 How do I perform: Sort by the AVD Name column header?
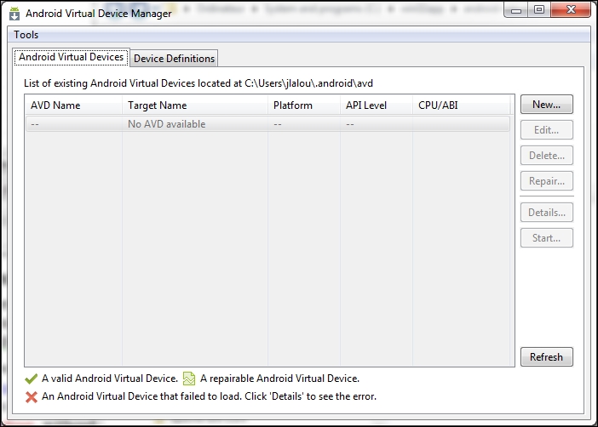coord(55,105)
